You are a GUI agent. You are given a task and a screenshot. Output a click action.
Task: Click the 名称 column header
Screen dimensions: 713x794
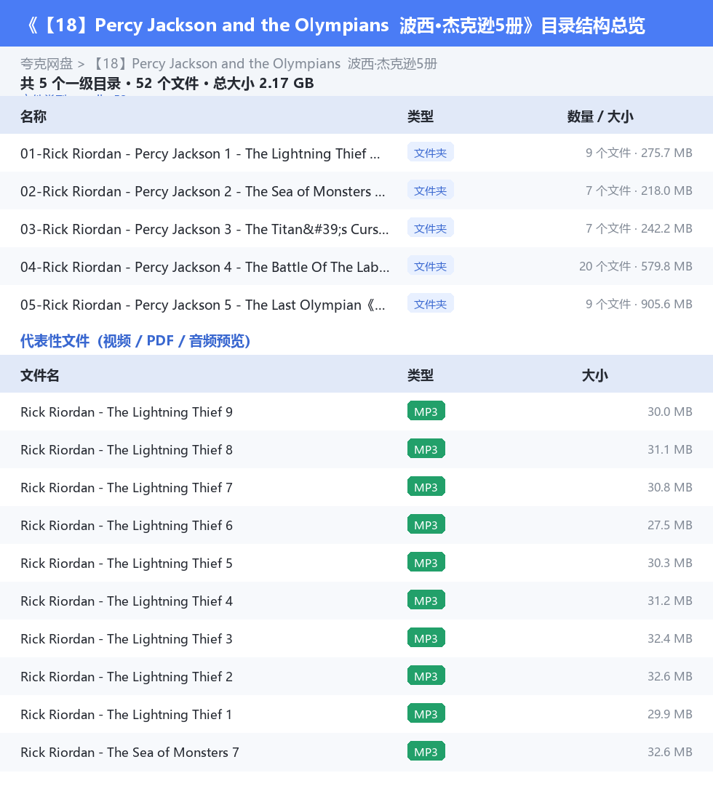33,116
